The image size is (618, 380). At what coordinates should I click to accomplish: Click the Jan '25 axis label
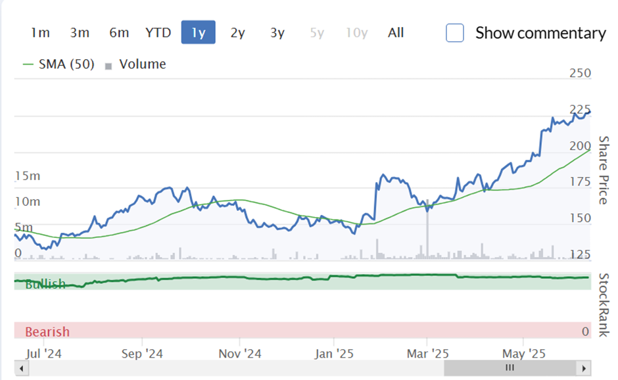tap(334, 354)
